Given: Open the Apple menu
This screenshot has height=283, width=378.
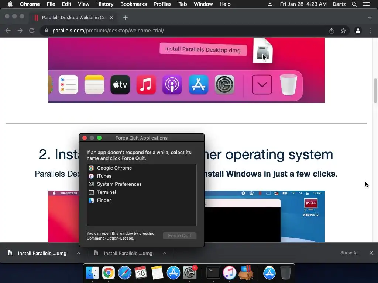Looking at the screenshot, I should (10, 4).
